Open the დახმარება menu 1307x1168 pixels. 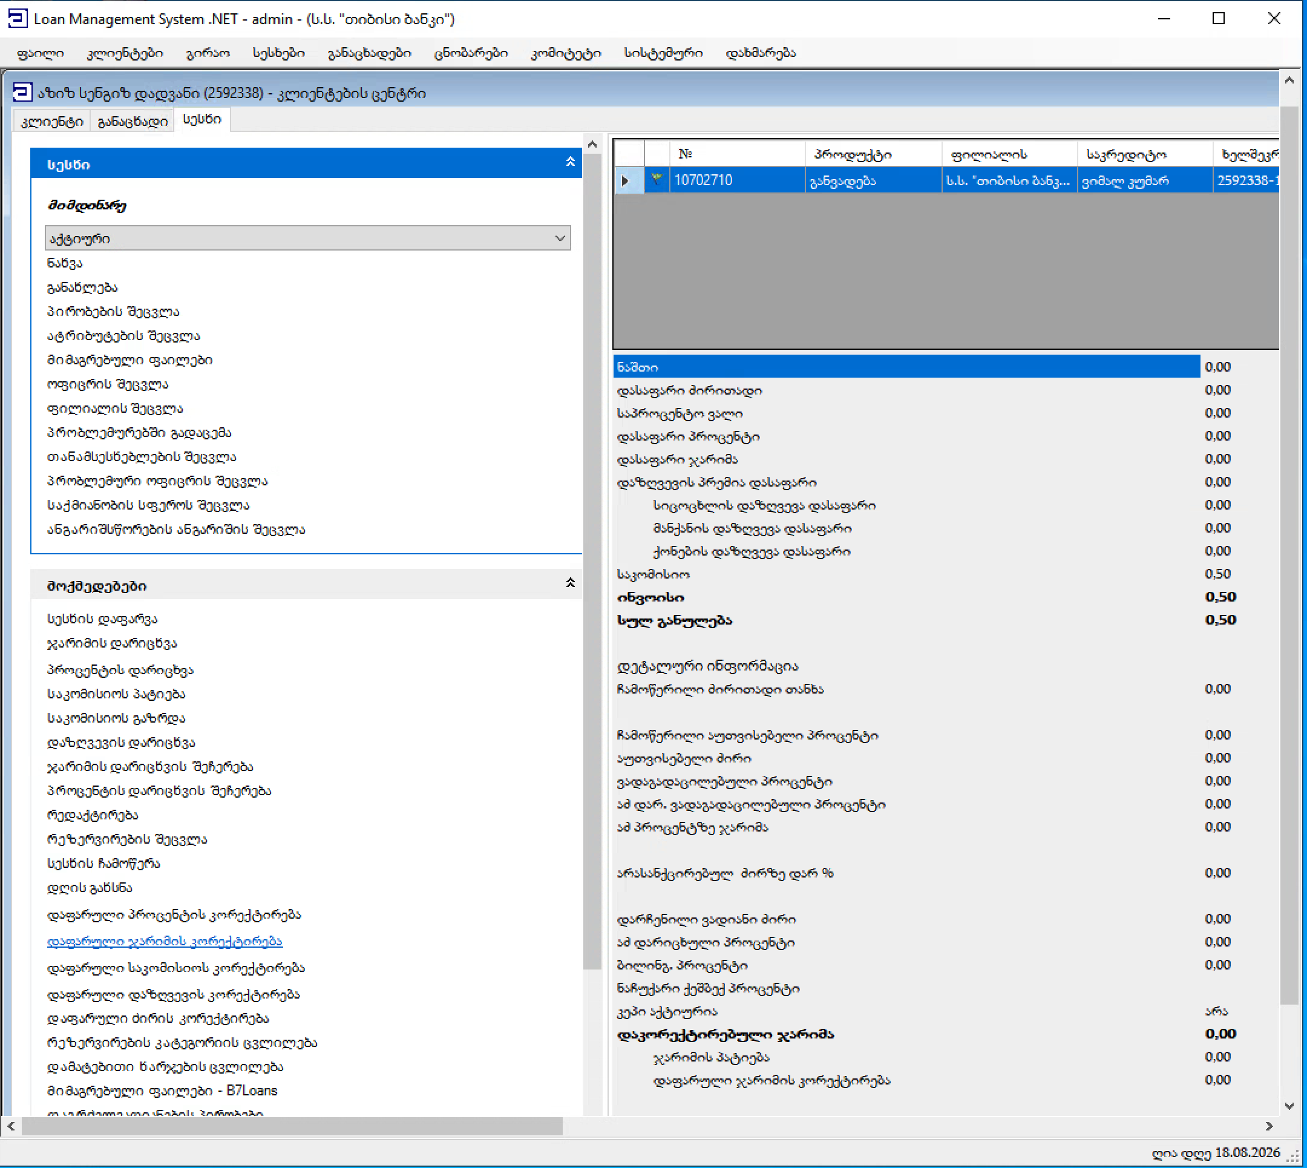[x=761, y=53]
